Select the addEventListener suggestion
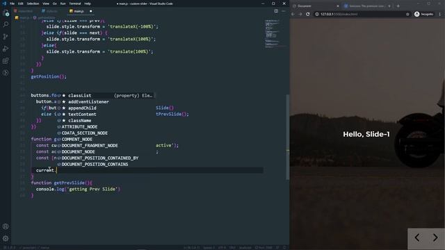445x250 pixels. pyautogui.click(x=106, y=102)
